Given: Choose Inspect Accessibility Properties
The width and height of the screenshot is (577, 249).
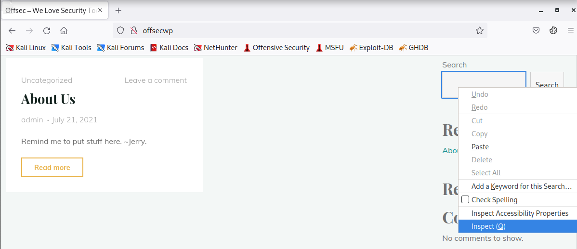Looking at the screenshot, I should 520,213.
